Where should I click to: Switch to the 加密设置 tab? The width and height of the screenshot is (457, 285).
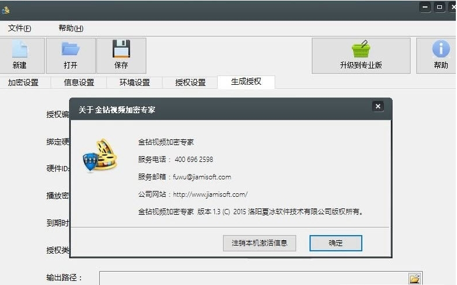pos(23,82)
